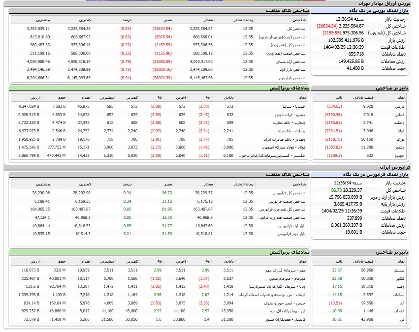Image resolution: width=419 pixels, height=332 pixels.
Task: Click the قیمت پایانی header in Tehran impact table
Action: tap(363, 98)
